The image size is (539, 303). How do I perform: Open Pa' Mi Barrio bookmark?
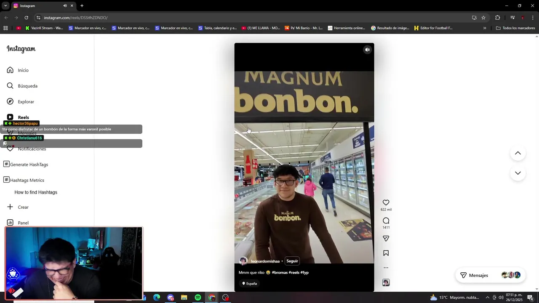[304, 28]
